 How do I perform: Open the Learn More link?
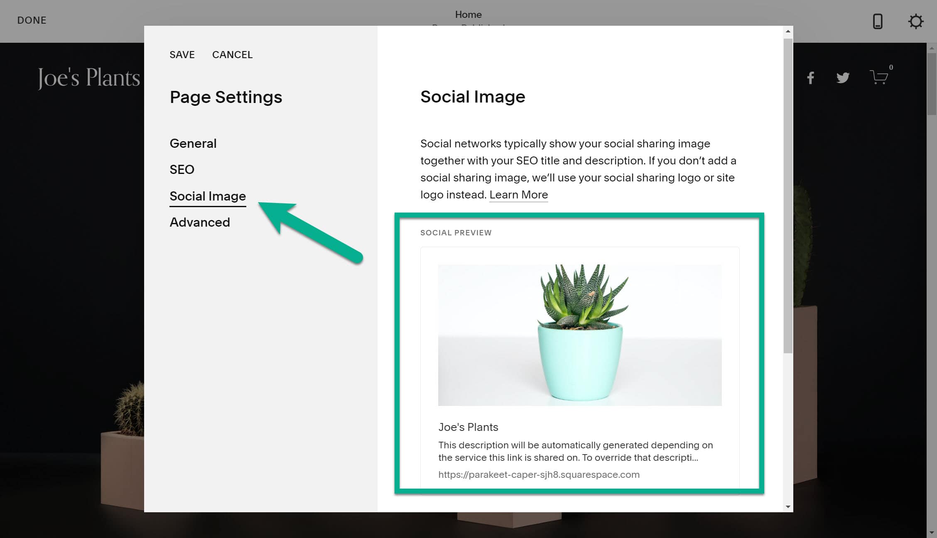518,194
